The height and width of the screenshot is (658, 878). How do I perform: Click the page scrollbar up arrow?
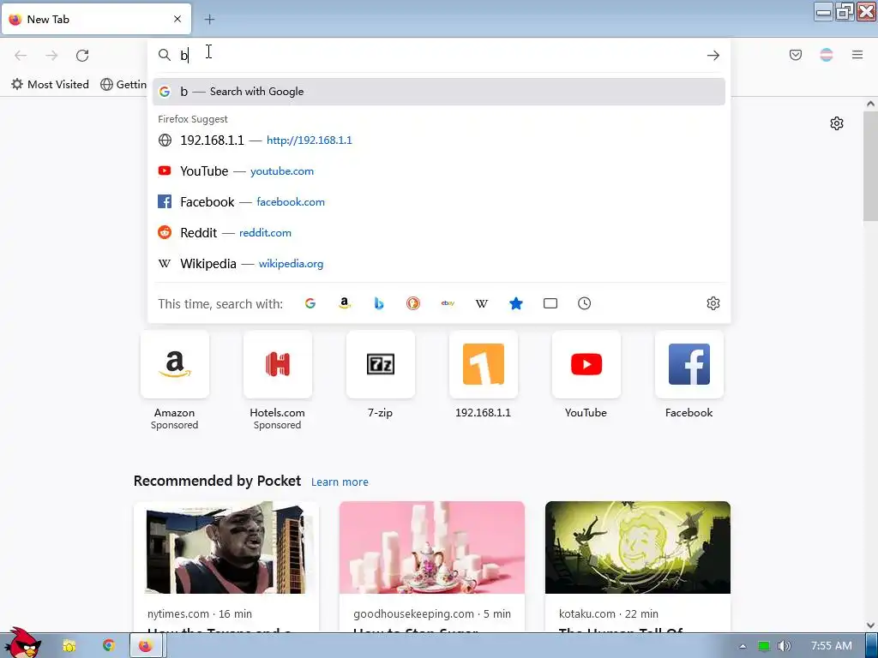[x=870, y=104]
